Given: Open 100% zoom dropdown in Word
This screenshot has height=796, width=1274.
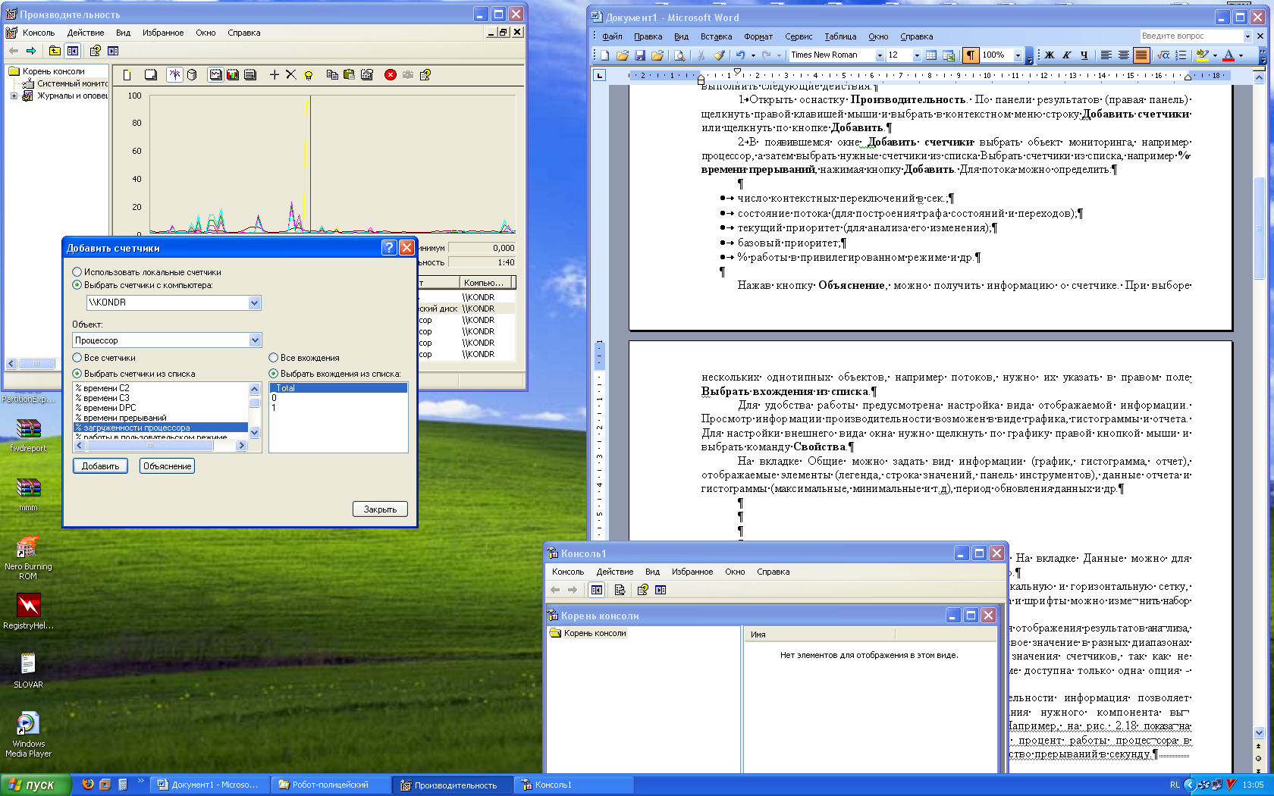Looking at the screenshot, I should [x=1018, y=55].
